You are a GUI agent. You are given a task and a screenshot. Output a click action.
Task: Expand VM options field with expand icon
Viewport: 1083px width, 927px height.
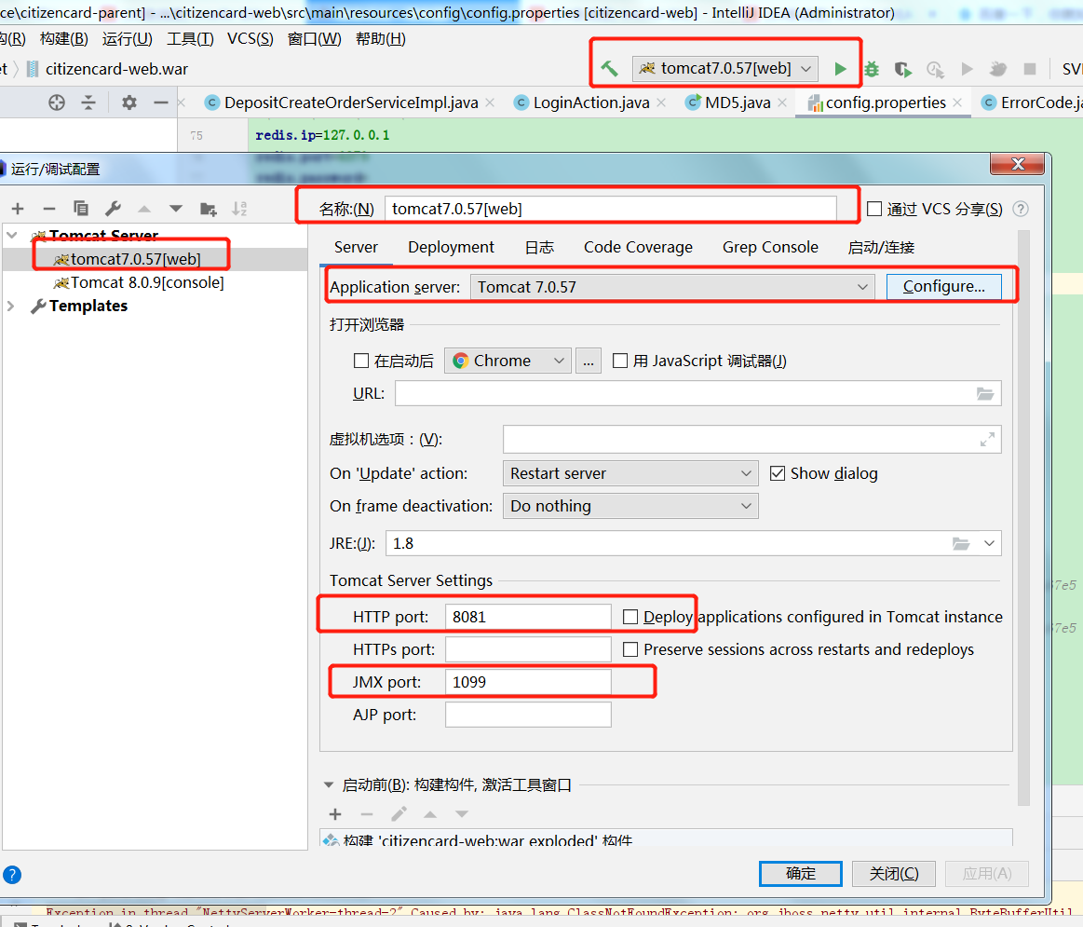(987, 439)
